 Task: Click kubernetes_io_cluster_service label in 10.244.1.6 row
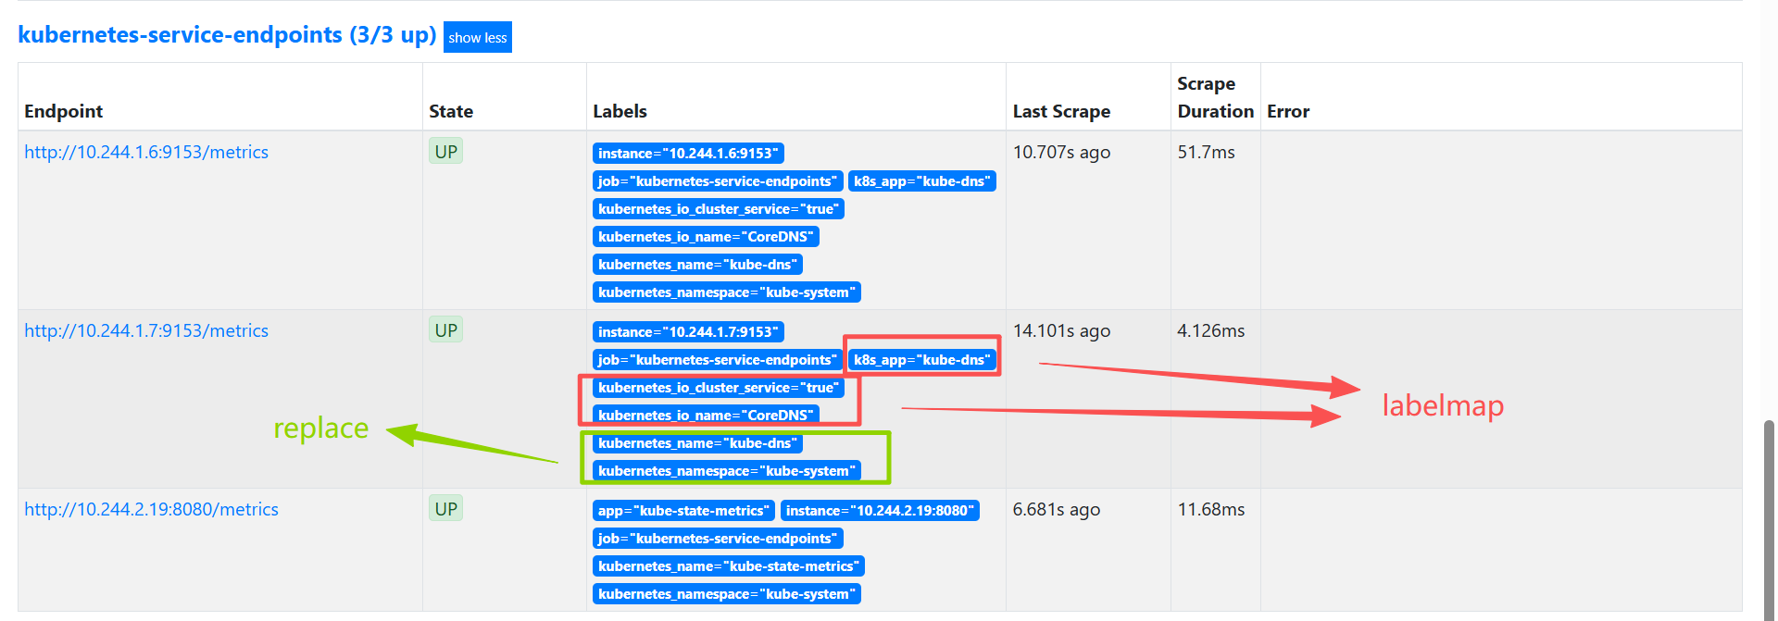point(719,209)
